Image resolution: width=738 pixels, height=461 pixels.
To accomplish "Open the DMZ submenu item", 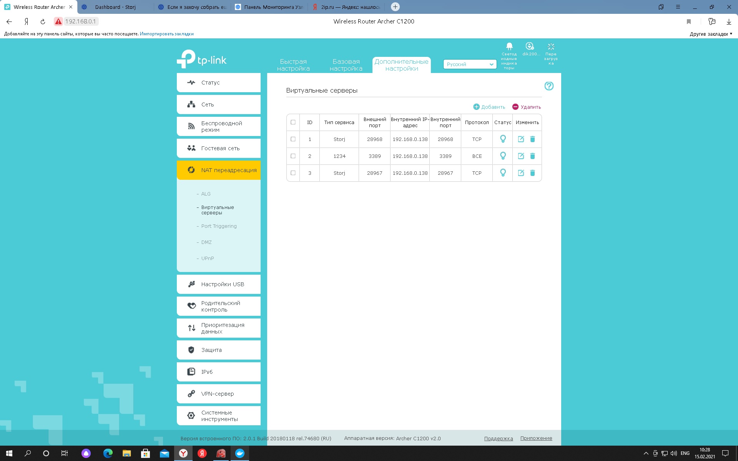I will point(206,242).
